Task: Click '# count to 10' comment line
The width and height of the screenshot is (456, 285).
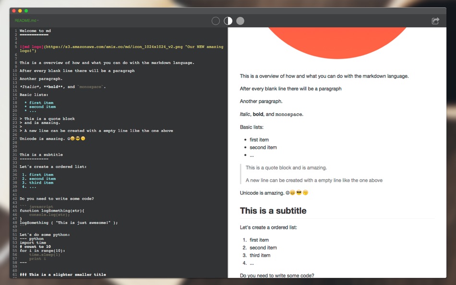Action: point(35,247)
